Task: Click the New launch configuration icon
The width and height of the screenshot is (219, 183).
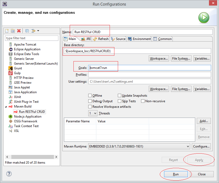Action: click(x=7, y=31)
